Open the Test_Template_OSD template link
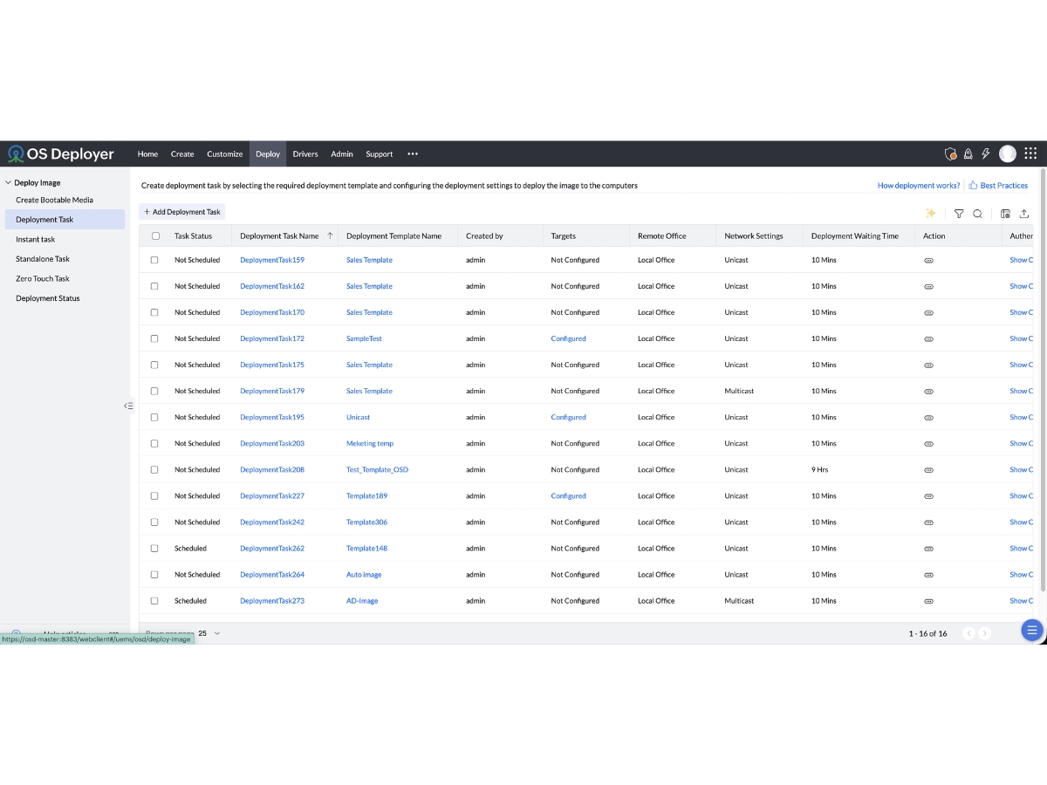The height and width of the screenshot is (785, 1047). [x=377, y=469]
